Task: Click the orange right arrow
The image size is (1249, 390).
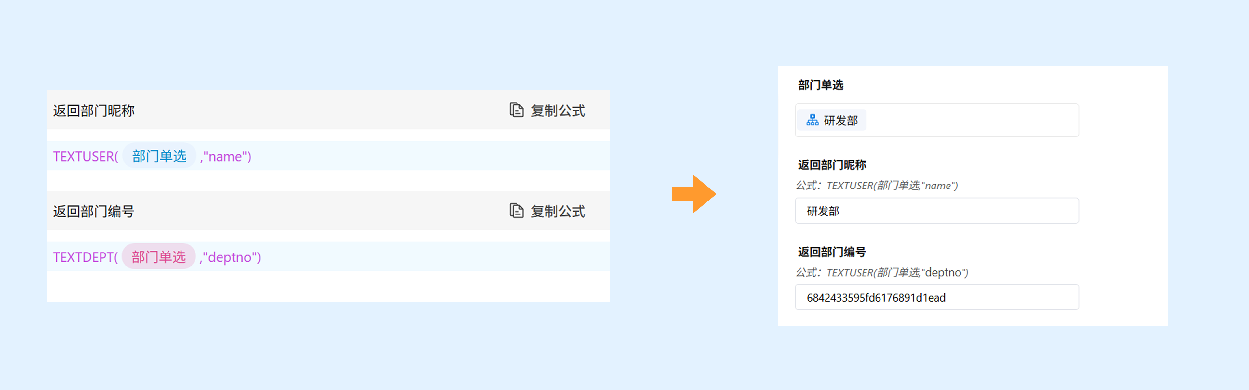Action: [694, 194]
